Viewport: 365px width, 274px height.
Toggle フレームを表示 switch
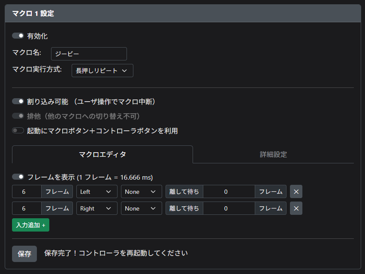(18, 177)
